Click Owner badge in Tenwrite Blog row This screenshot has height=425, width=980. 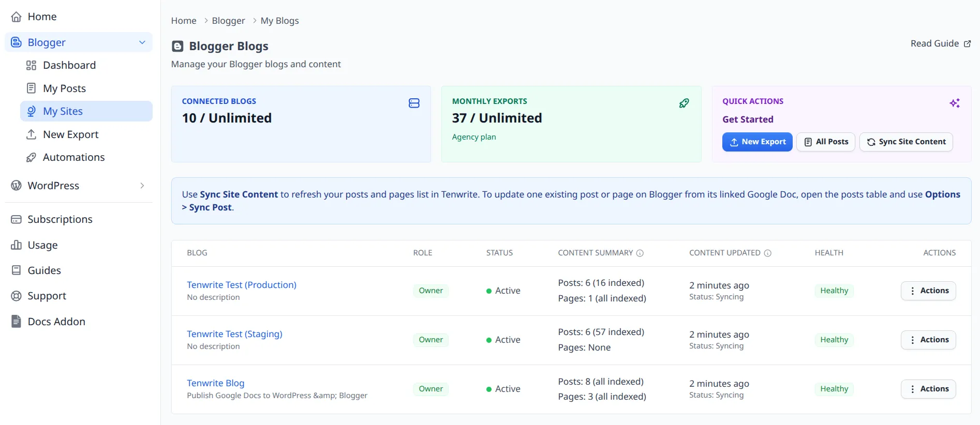pos(431,389)
